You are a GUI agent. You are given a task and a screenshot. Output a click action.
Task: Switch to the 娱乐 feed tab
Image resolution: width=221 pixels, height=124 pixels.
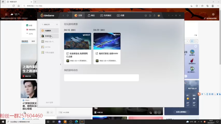pyautogui.click(x=33, y=41)
